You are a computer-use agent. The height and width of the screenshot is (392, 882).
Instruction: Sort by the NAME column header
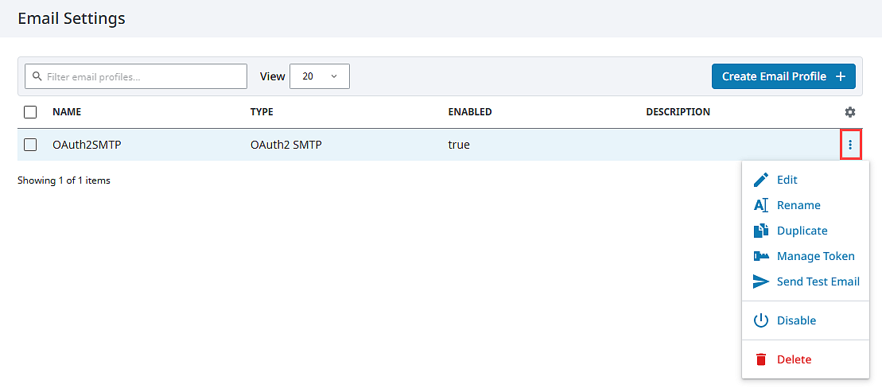point(67,112)
